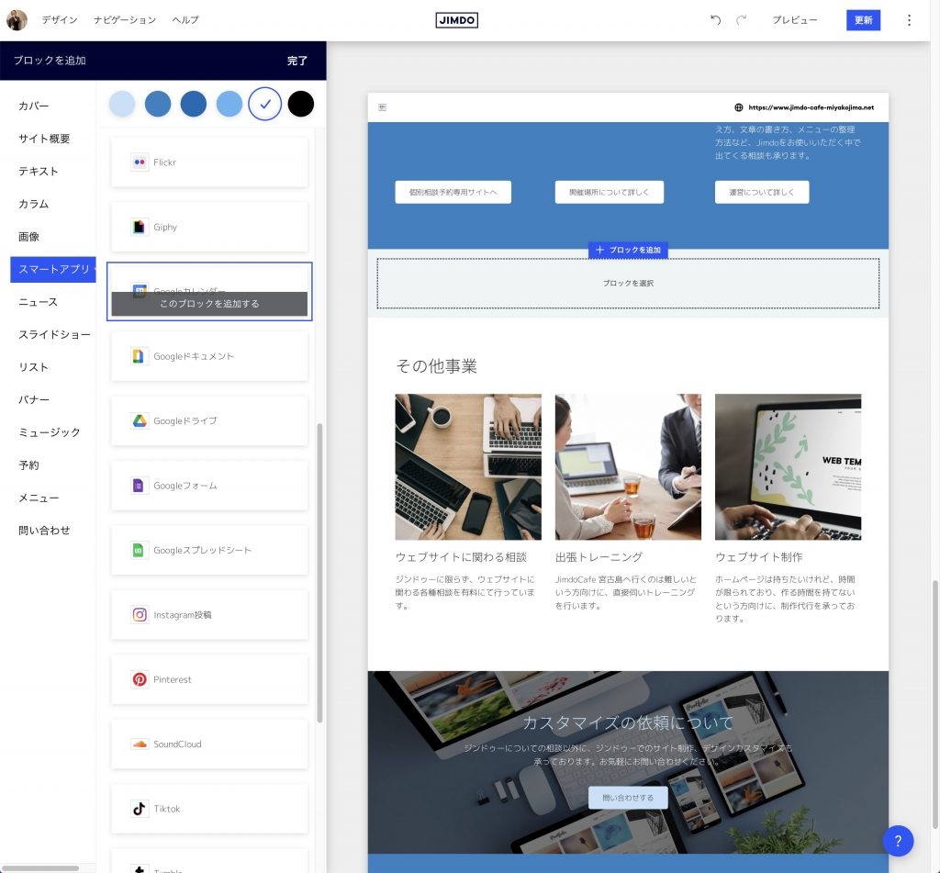Click 個別相談予約専用サイトへ button
940x873 pixels.
(453, 192)
